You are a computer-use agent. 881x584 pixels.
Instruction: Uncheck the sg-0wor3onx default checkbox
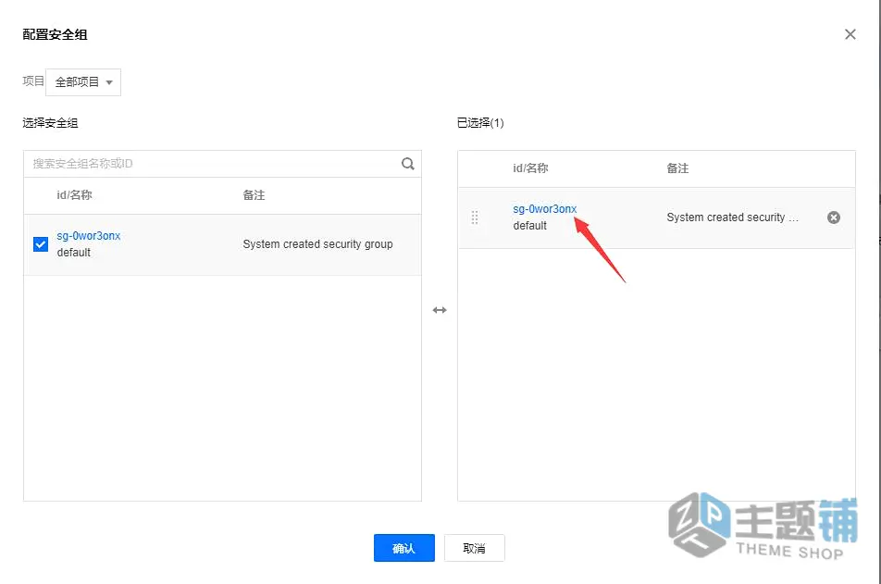pyautogui.click(x=41, y=244)
